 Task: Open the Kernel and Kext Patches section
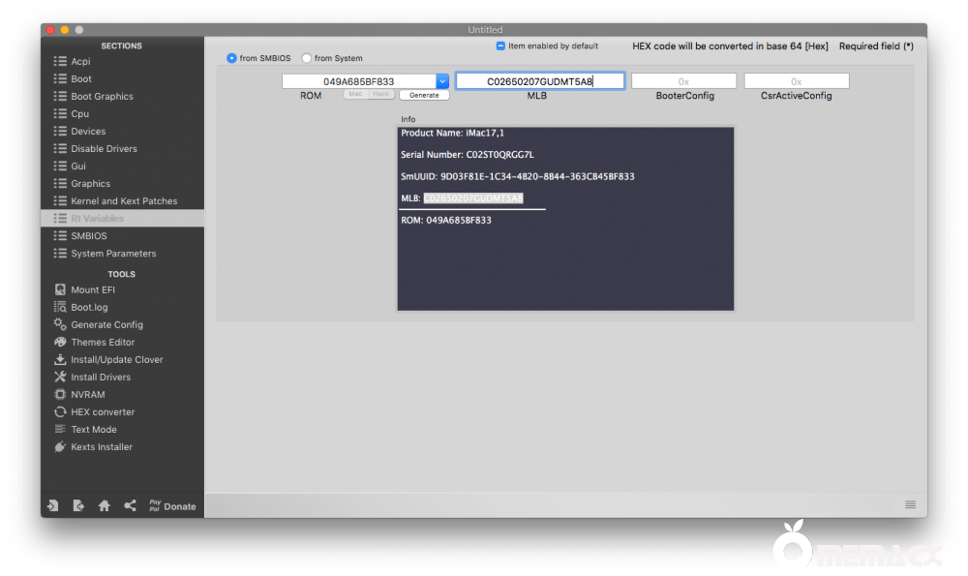(123, 200)
